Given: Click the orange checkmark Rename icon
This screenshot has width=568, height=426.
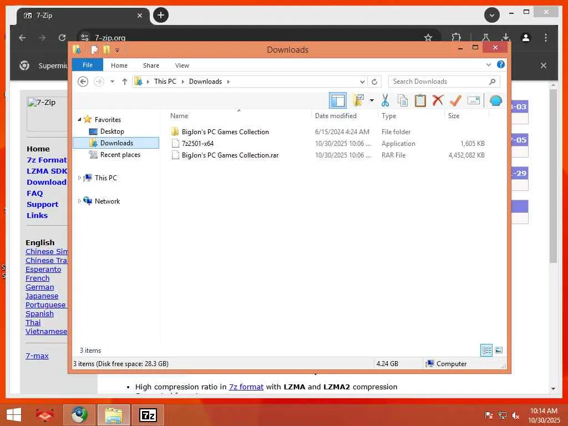Looking at the screenshot, I should (455, 100).
